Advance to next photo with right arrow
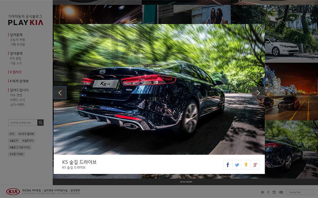Viewport: 318px width, 198px height. point(258,93)
